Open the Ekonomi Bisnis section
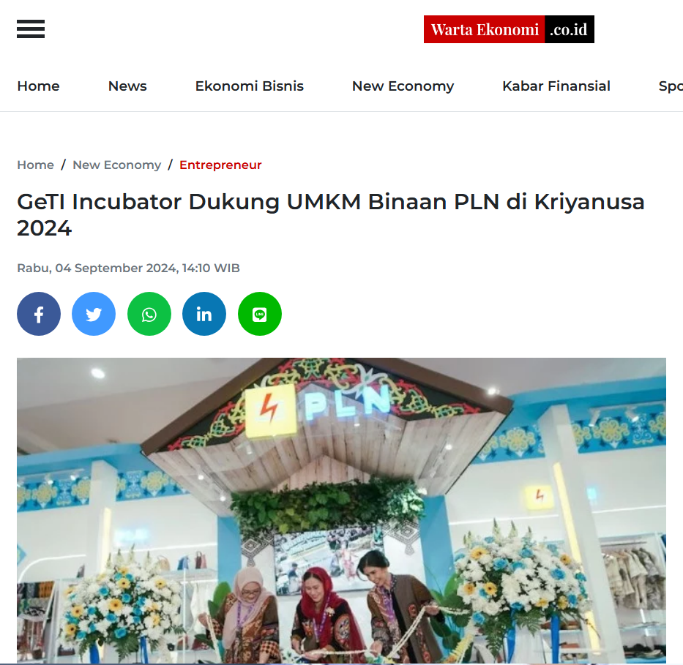This screenshot has height=665, width=683. coord(249,86)
